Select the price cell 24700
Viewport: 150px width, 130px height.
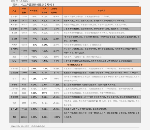pyautogui.click(x=24, y=29)
